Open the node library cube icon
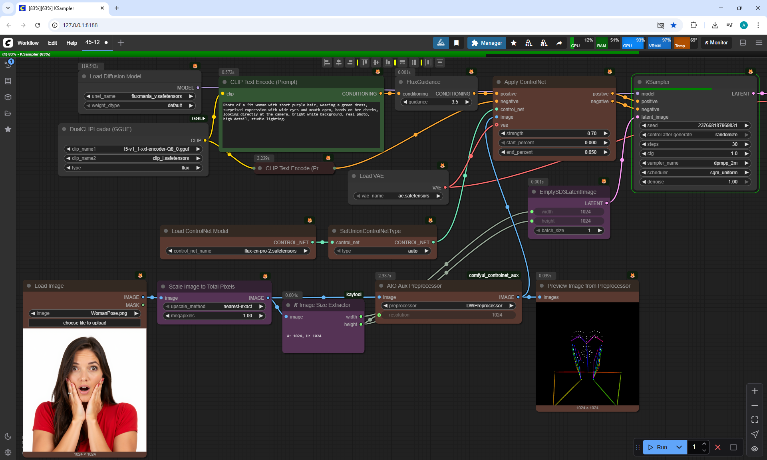Screen dimensions: 767x460 pos(8,97)
